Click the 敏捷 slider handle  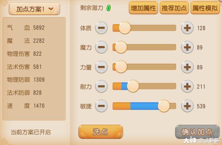[164, 106]
